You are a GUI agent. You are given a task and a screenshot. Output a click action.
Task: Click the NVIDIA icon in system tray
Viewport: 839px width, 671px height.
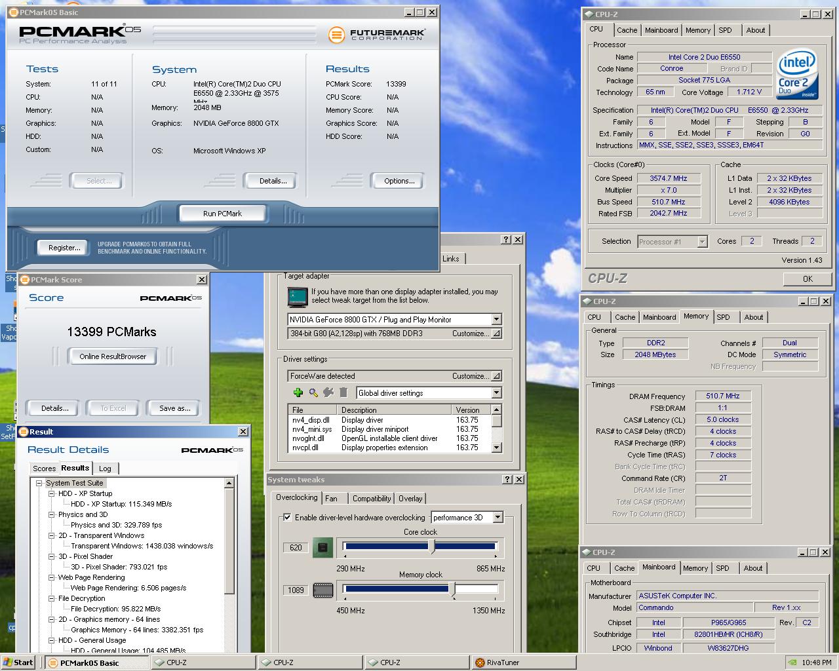(792, 662)
